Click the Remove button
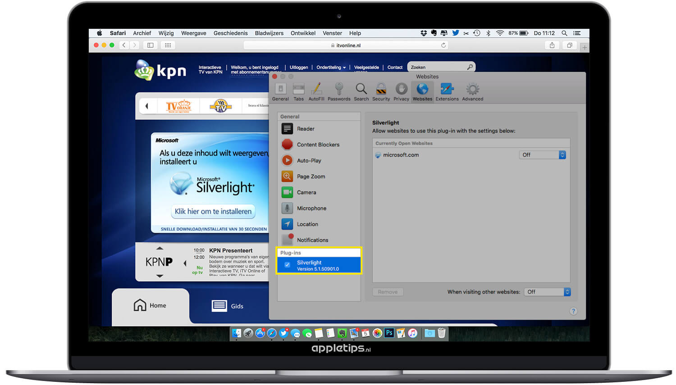The height and width of the screenshot is (385, 676). pos(388,292)
